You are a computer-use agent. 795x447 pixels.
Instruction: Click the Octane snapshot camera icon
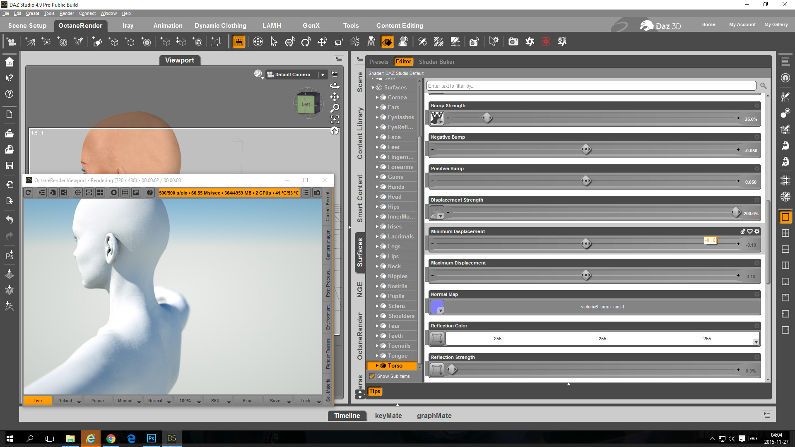pos(317,192)
